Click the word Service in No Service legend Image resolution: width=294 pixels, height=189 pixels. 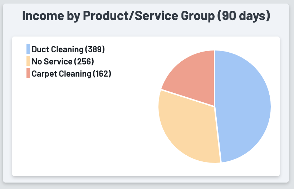coord(57,61)
